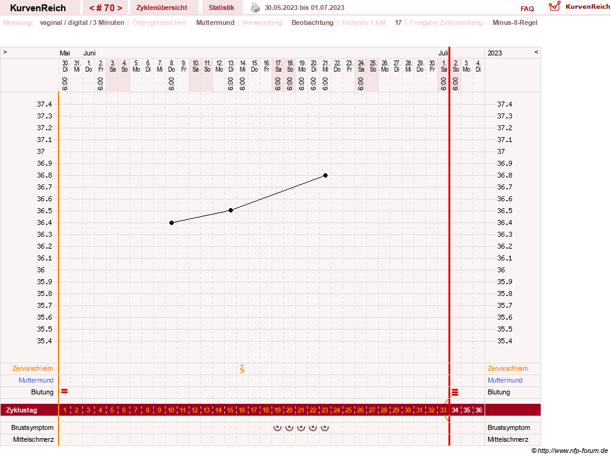Open the Statistik tab
Viewport: 611px width, 458px height.
pyautogui.click(x=221, y=7)
